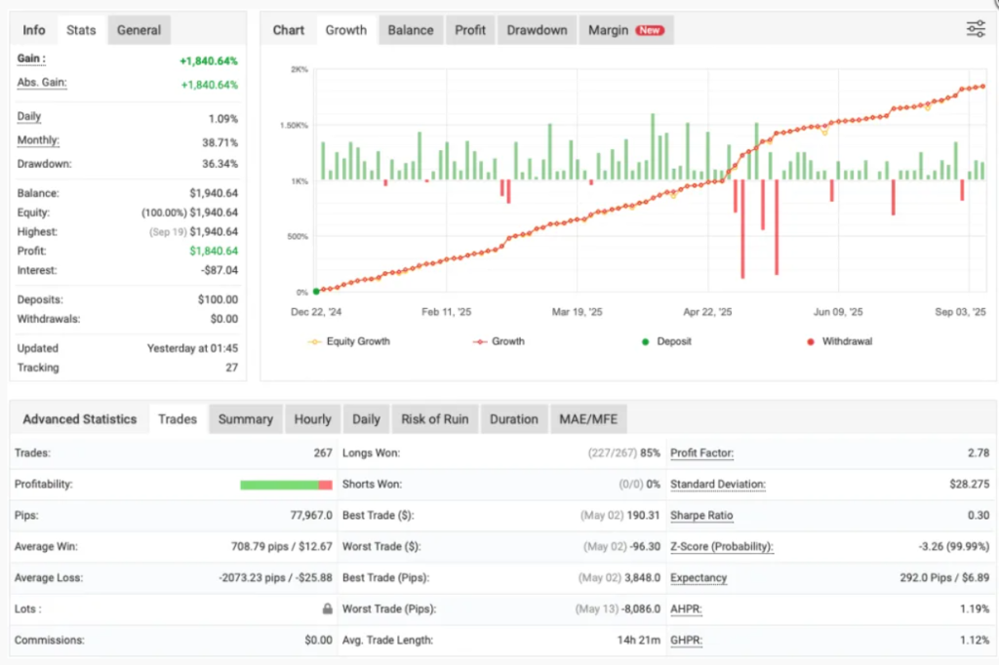Click the Monthly percentage link
Viewport: 999px width, 665px height.
point(37,140)
